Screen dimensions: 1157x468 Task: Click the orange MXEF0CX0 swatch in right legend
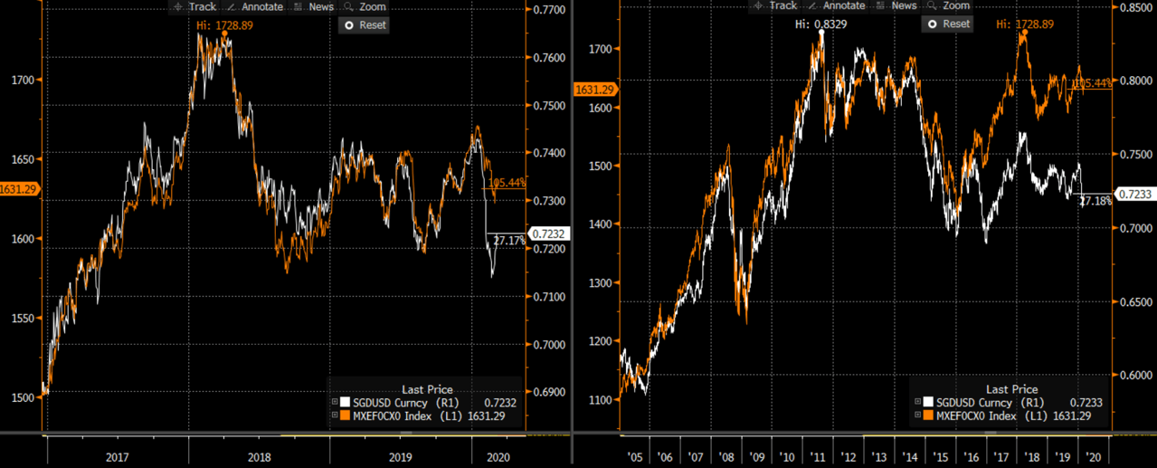point(927,415)
